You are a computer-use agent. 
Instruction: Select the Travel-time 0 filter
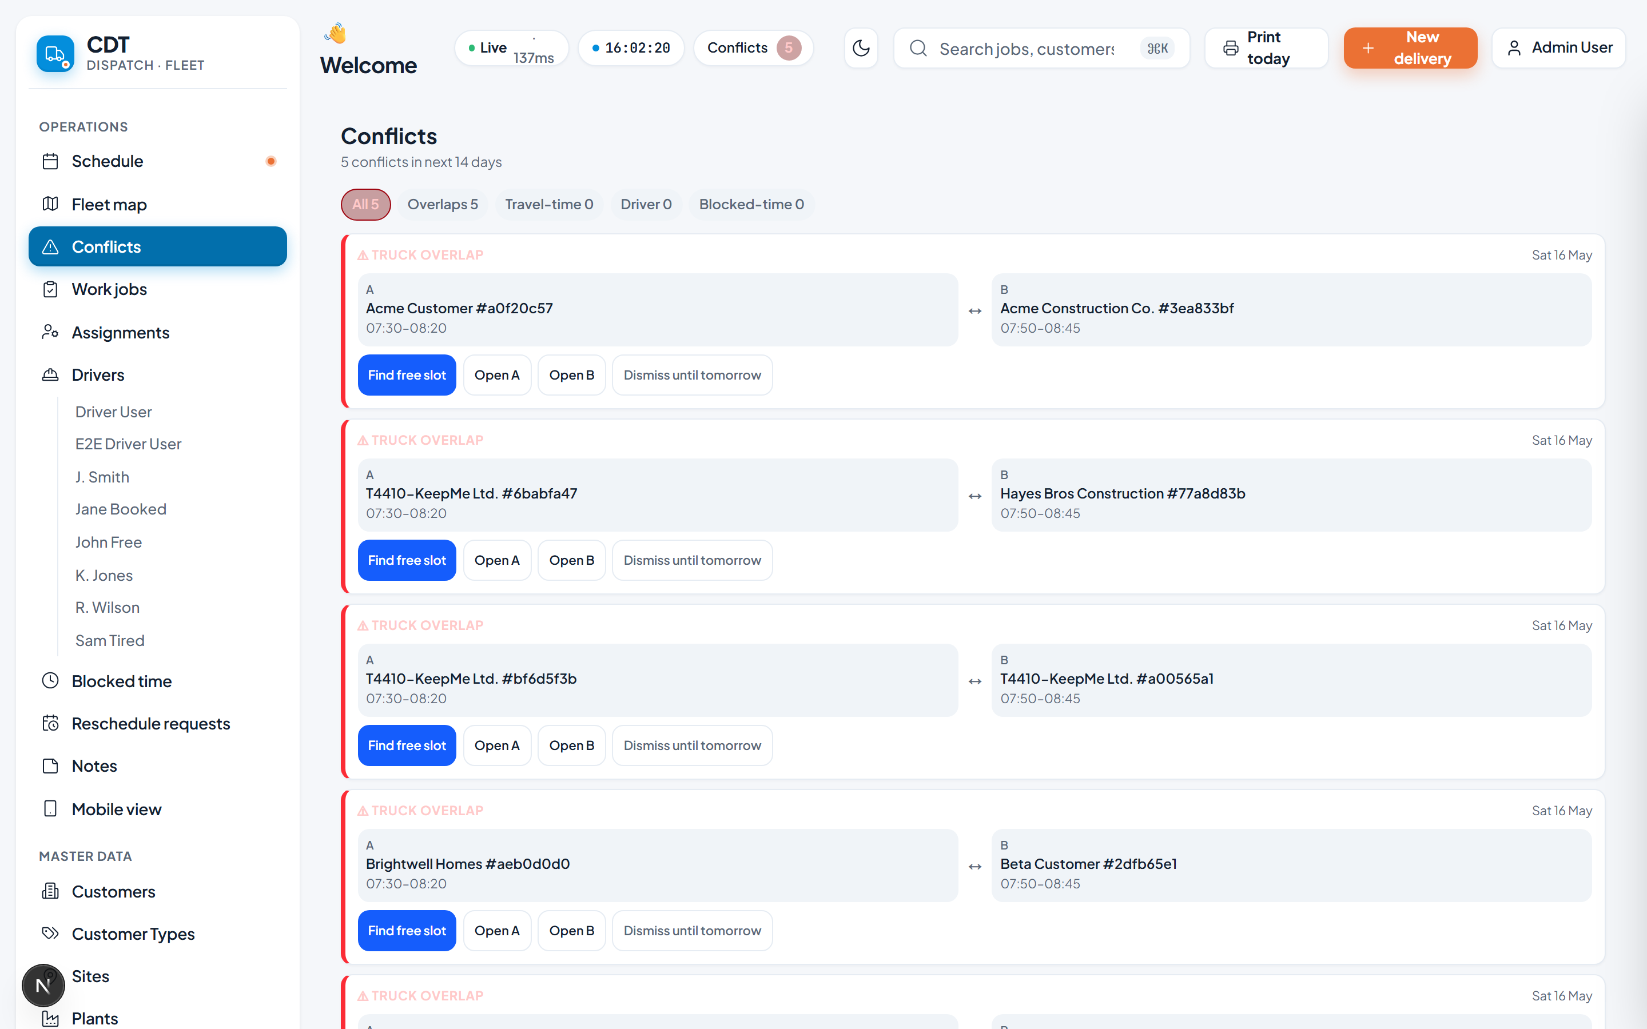[549, 204]
